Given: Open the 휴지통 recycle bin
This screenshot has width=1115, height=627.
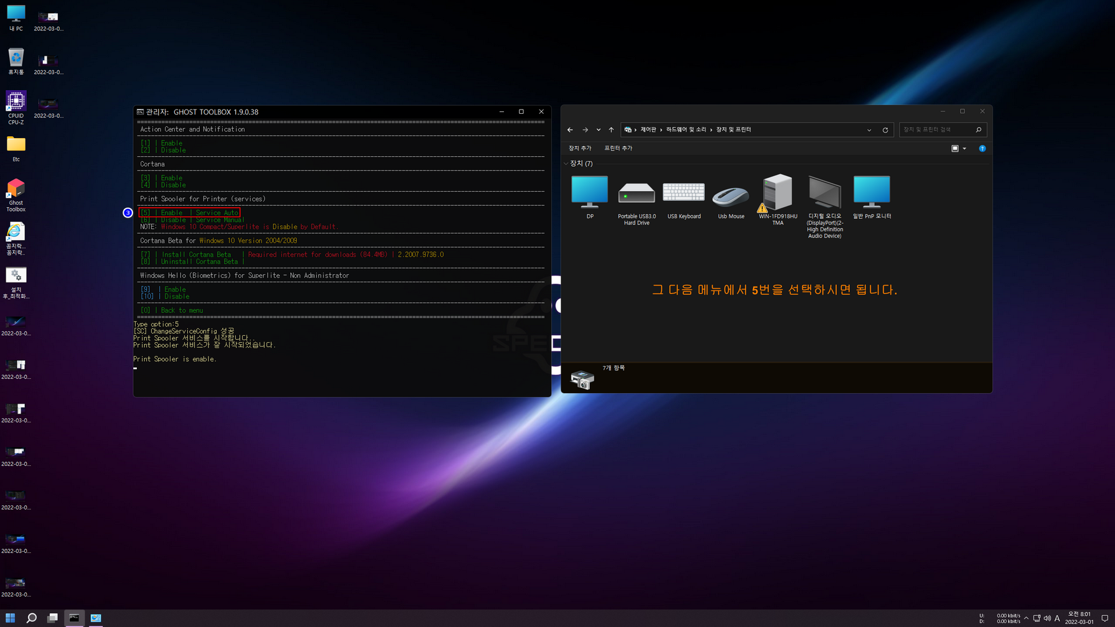Looking at the screenshot, I should 16,62.
